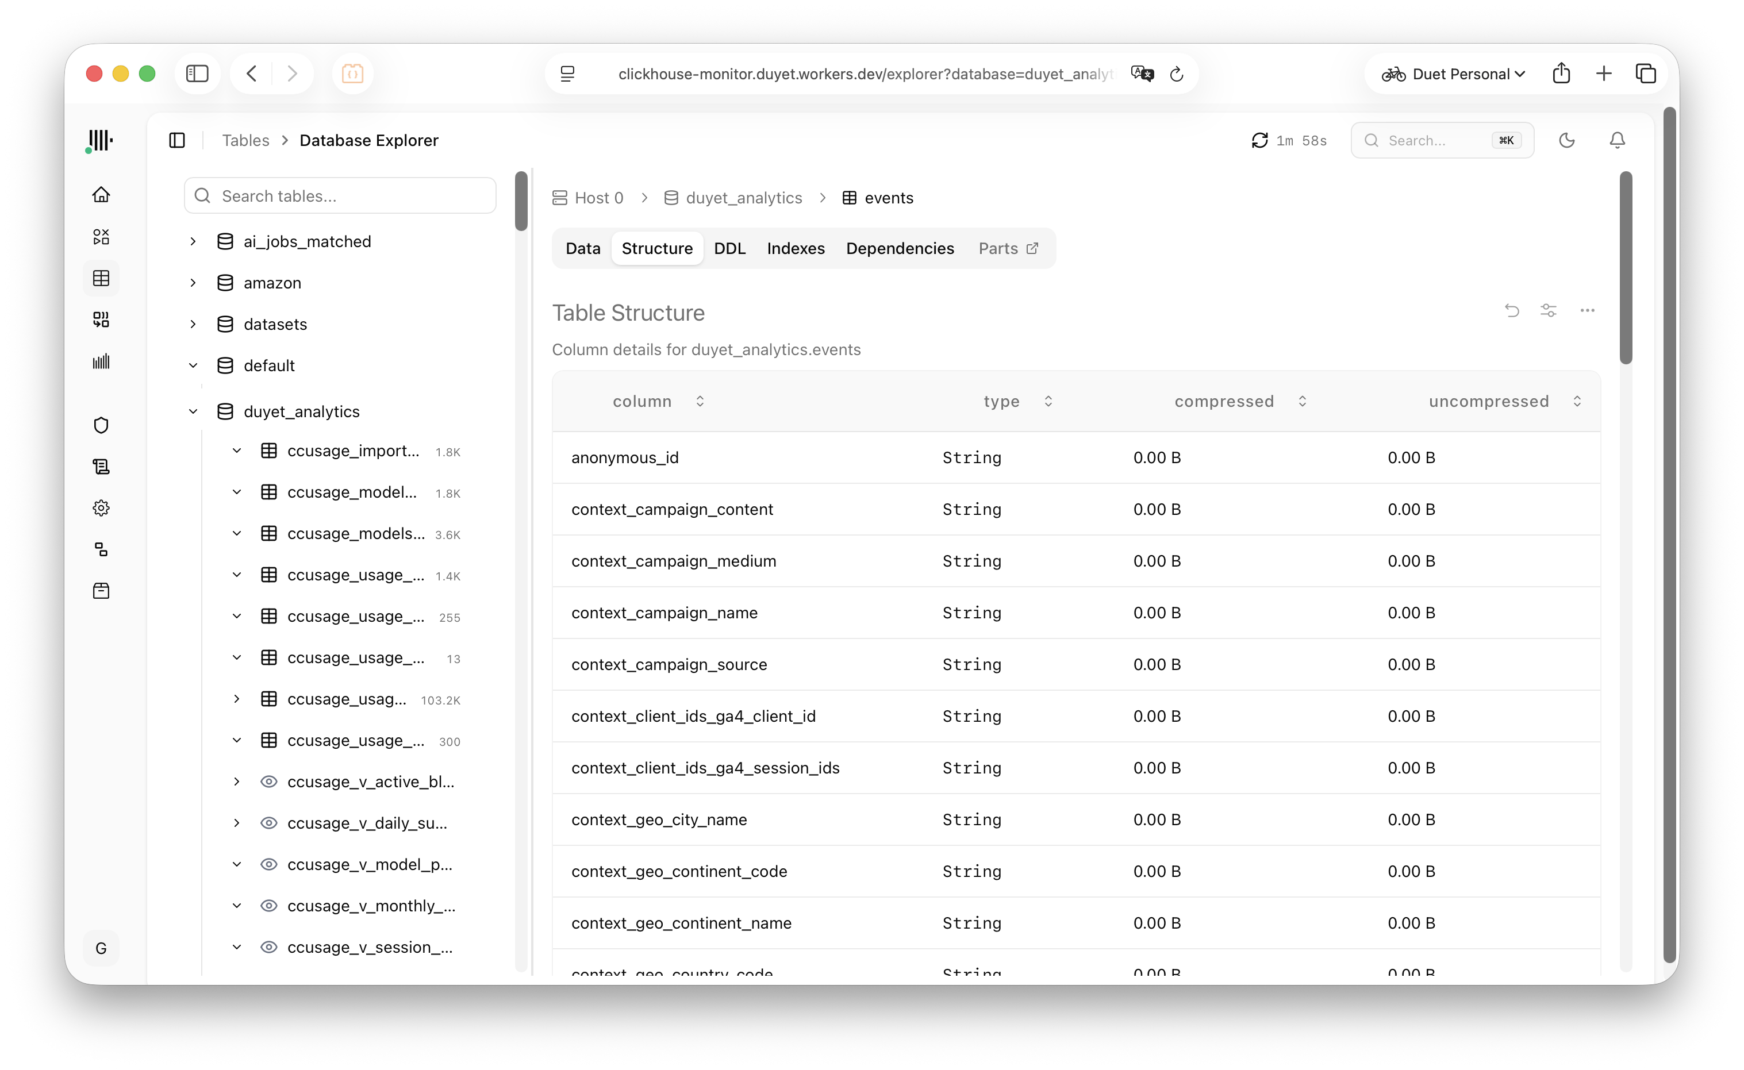Click the refresh countdown icon
1744x1070 pixels.
tap(1259, 140)
